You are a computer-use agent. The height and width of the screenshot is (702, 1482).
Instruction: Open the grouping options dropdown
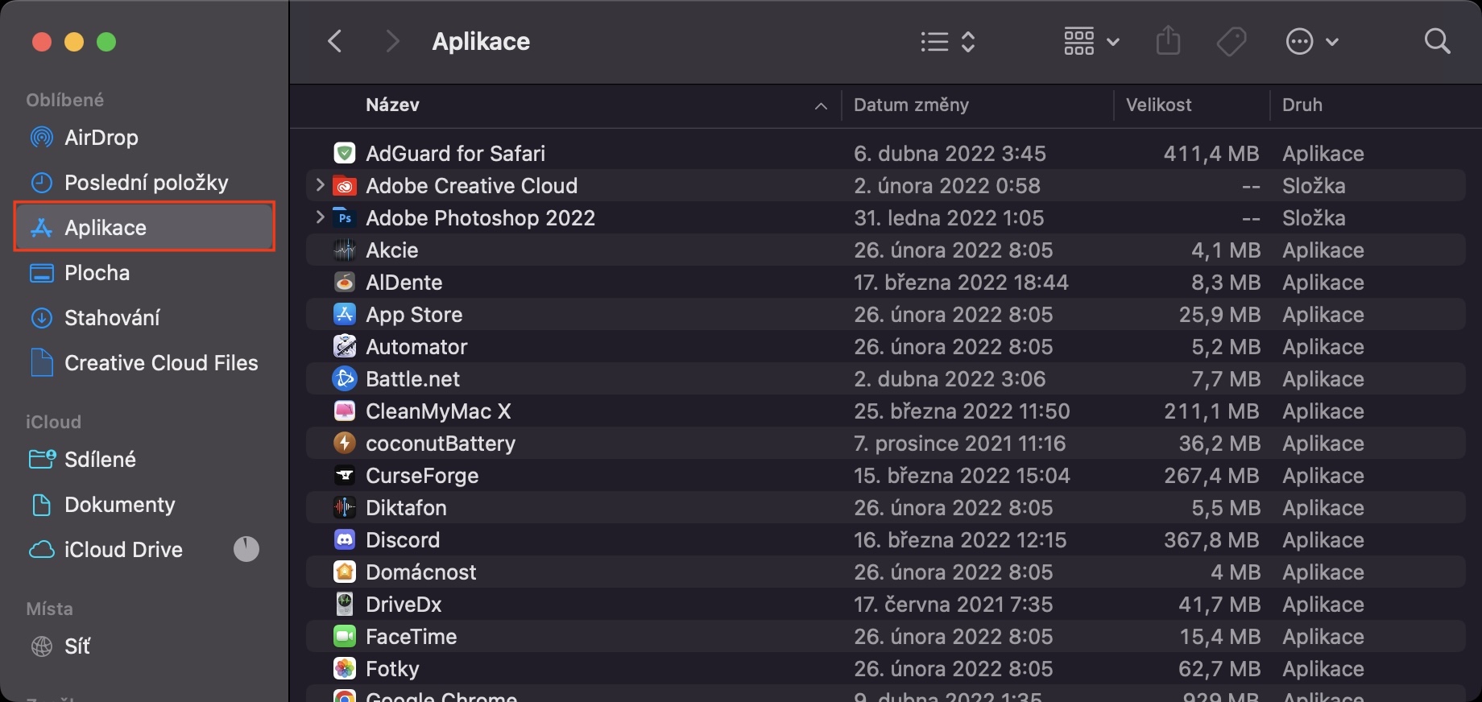[x=1091, y=41]
